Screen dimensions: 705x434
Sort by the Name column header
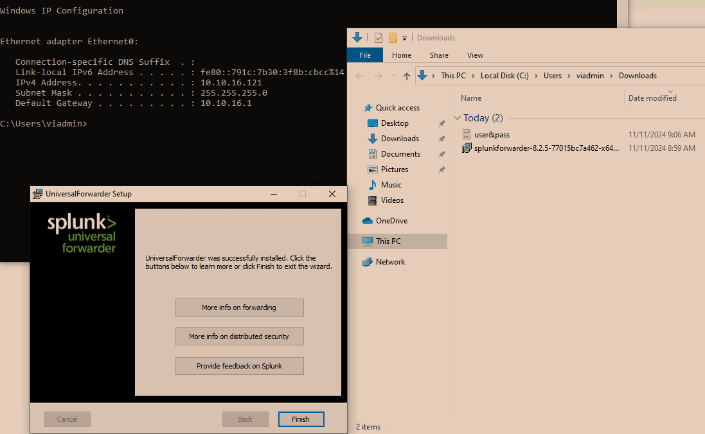tap(470, 98)
